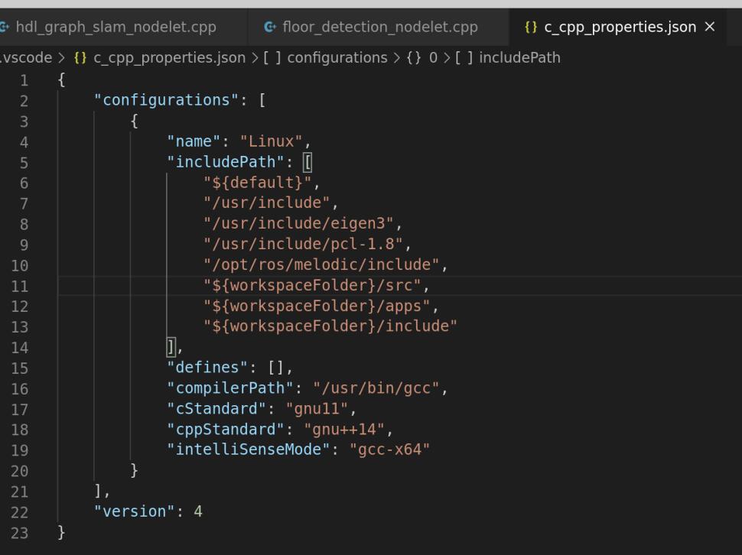The width and height of the screenshot is (742, 555).
Task: Click the "gnu11" value
Action: [317, 409]
